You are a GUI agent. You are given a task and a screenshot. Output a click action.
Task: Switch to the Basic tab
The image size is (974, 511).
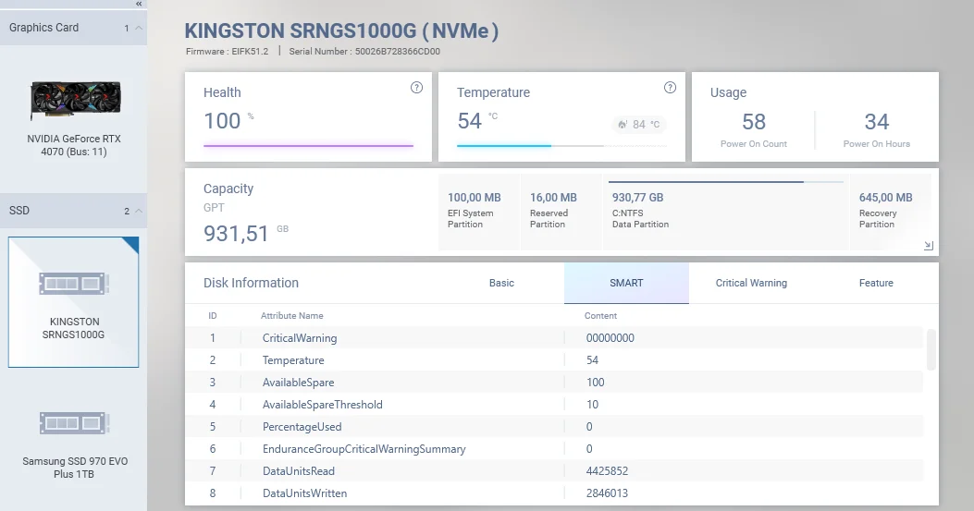(501, 283)
